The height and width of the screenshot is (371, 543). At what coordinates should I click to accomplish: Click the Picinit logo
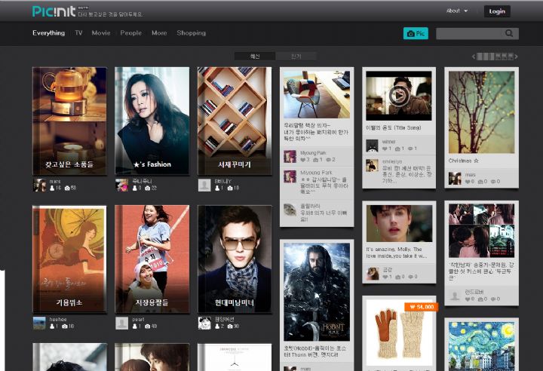click(53, 11)
